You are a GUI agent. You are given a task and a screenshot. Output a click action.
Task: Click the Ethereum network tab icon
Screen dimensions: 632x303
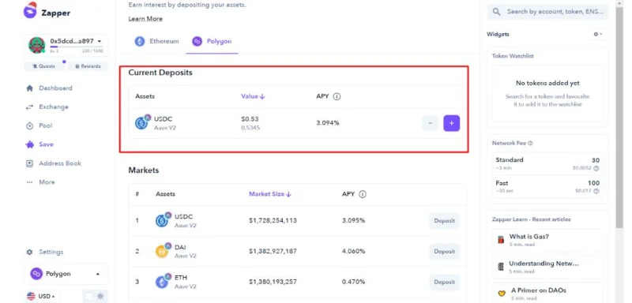(x=140, y=41)
